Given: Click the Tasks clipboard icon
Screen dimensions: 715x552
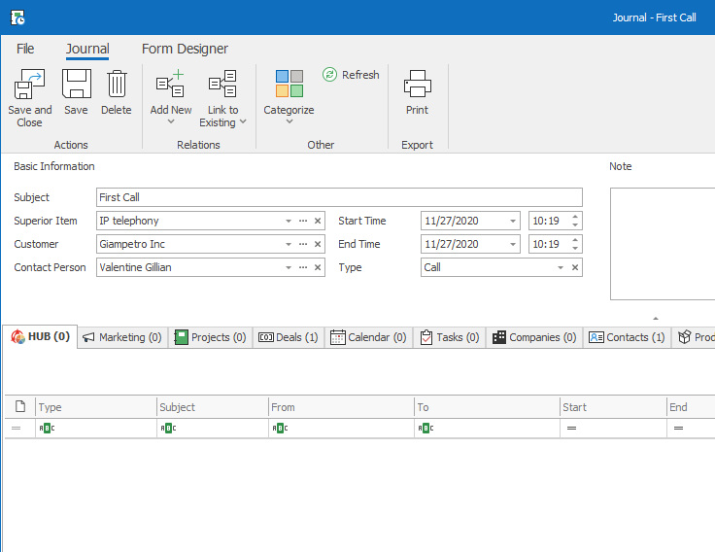Looking at the screenshot, I should pos(426,337).
